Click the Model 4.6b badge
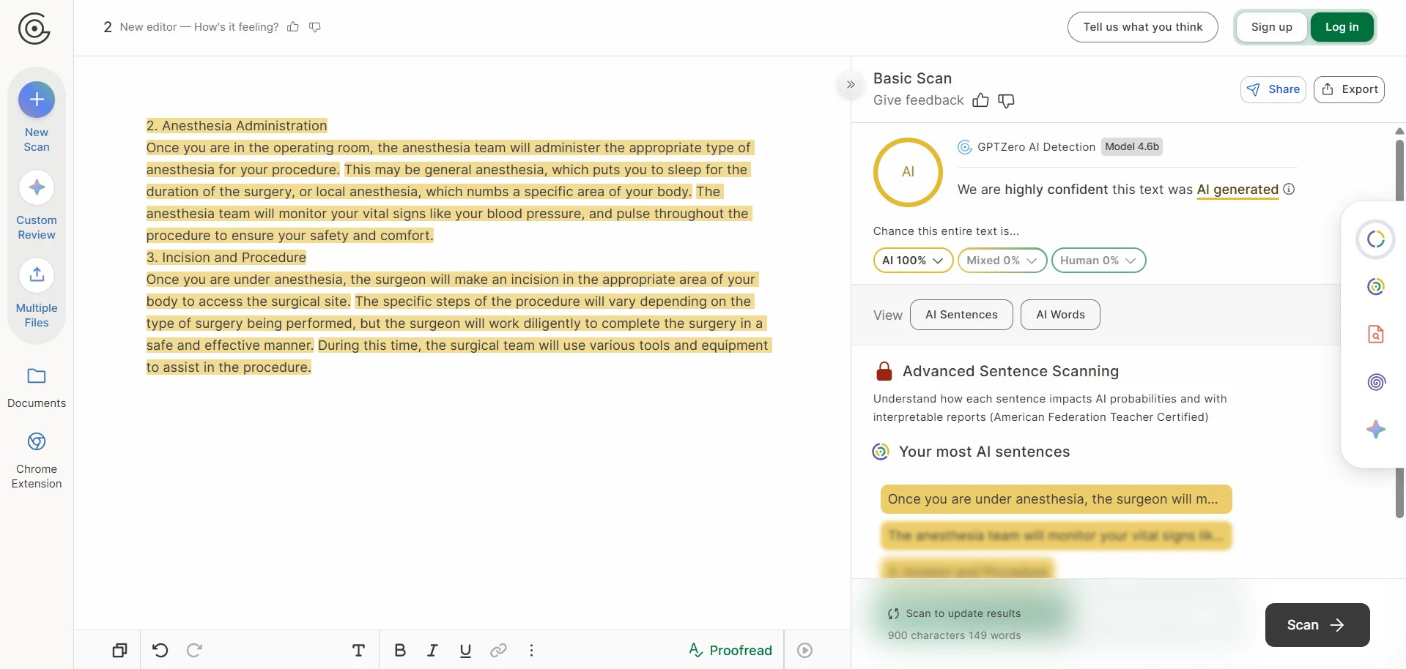This screenshot has height=669, width=1406. [x=1132, y=147]
